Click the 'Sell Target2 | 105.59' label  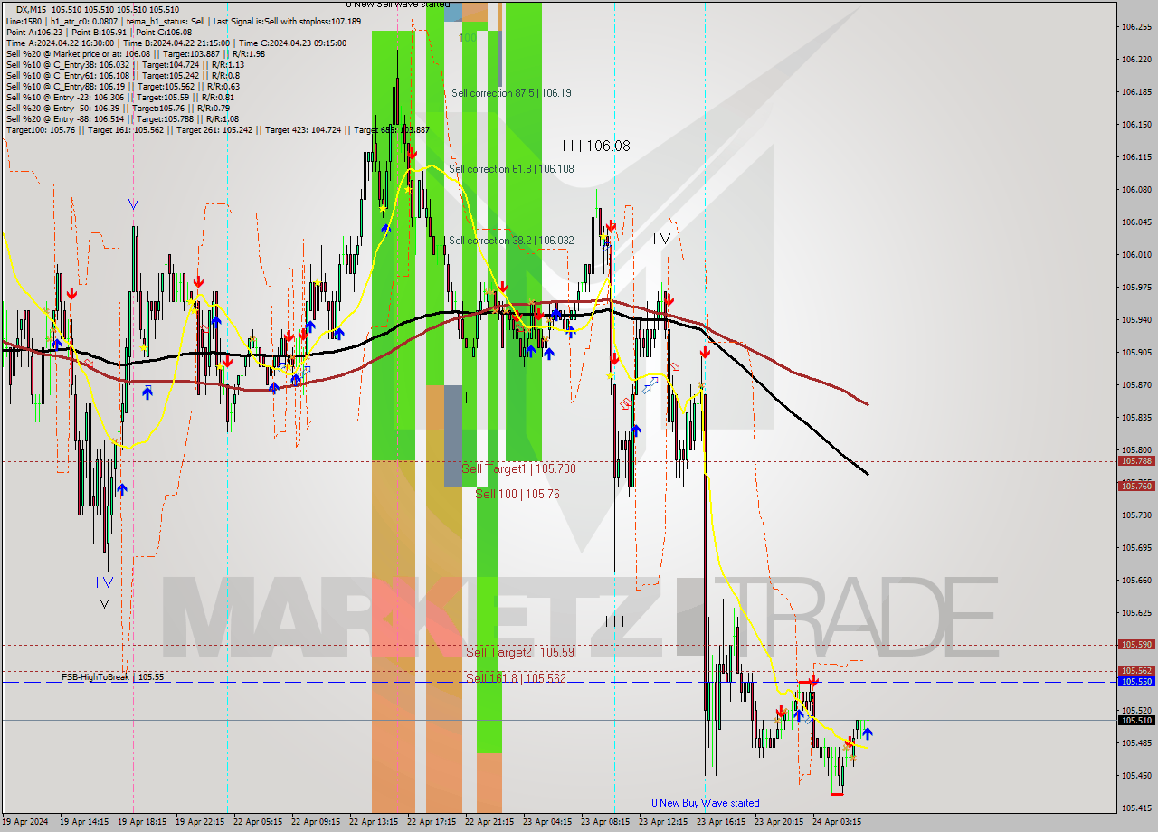pos(520,652)
